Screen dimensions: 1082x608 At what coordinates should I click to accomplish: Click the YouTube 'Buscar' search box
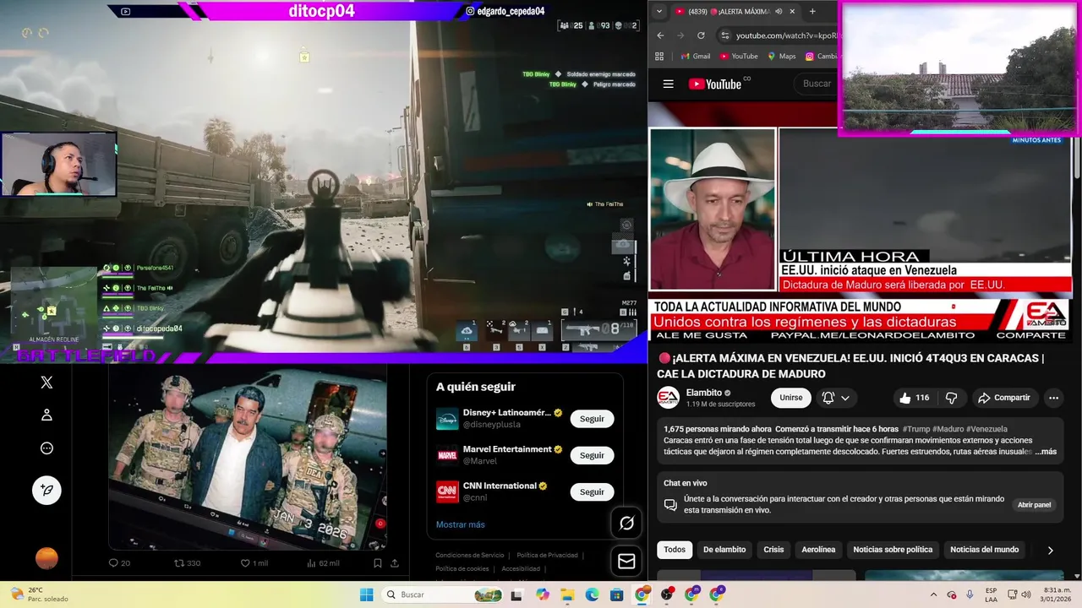coord(817,84)
